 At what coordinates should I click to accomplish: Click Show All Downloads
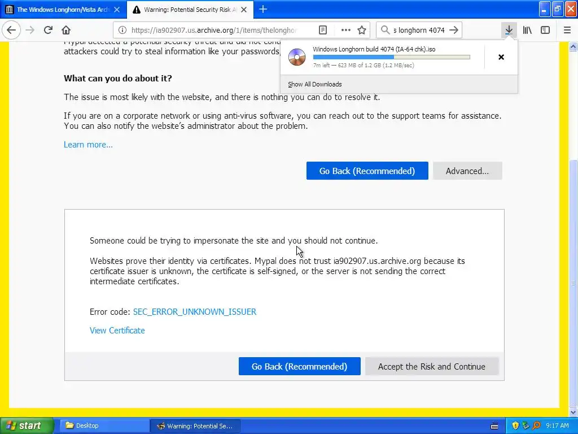[315, 84]
